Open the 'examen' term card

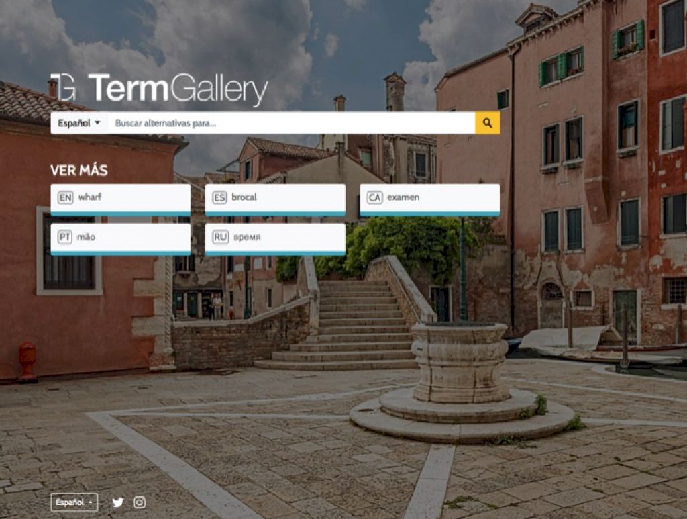(x=430, y=199)
